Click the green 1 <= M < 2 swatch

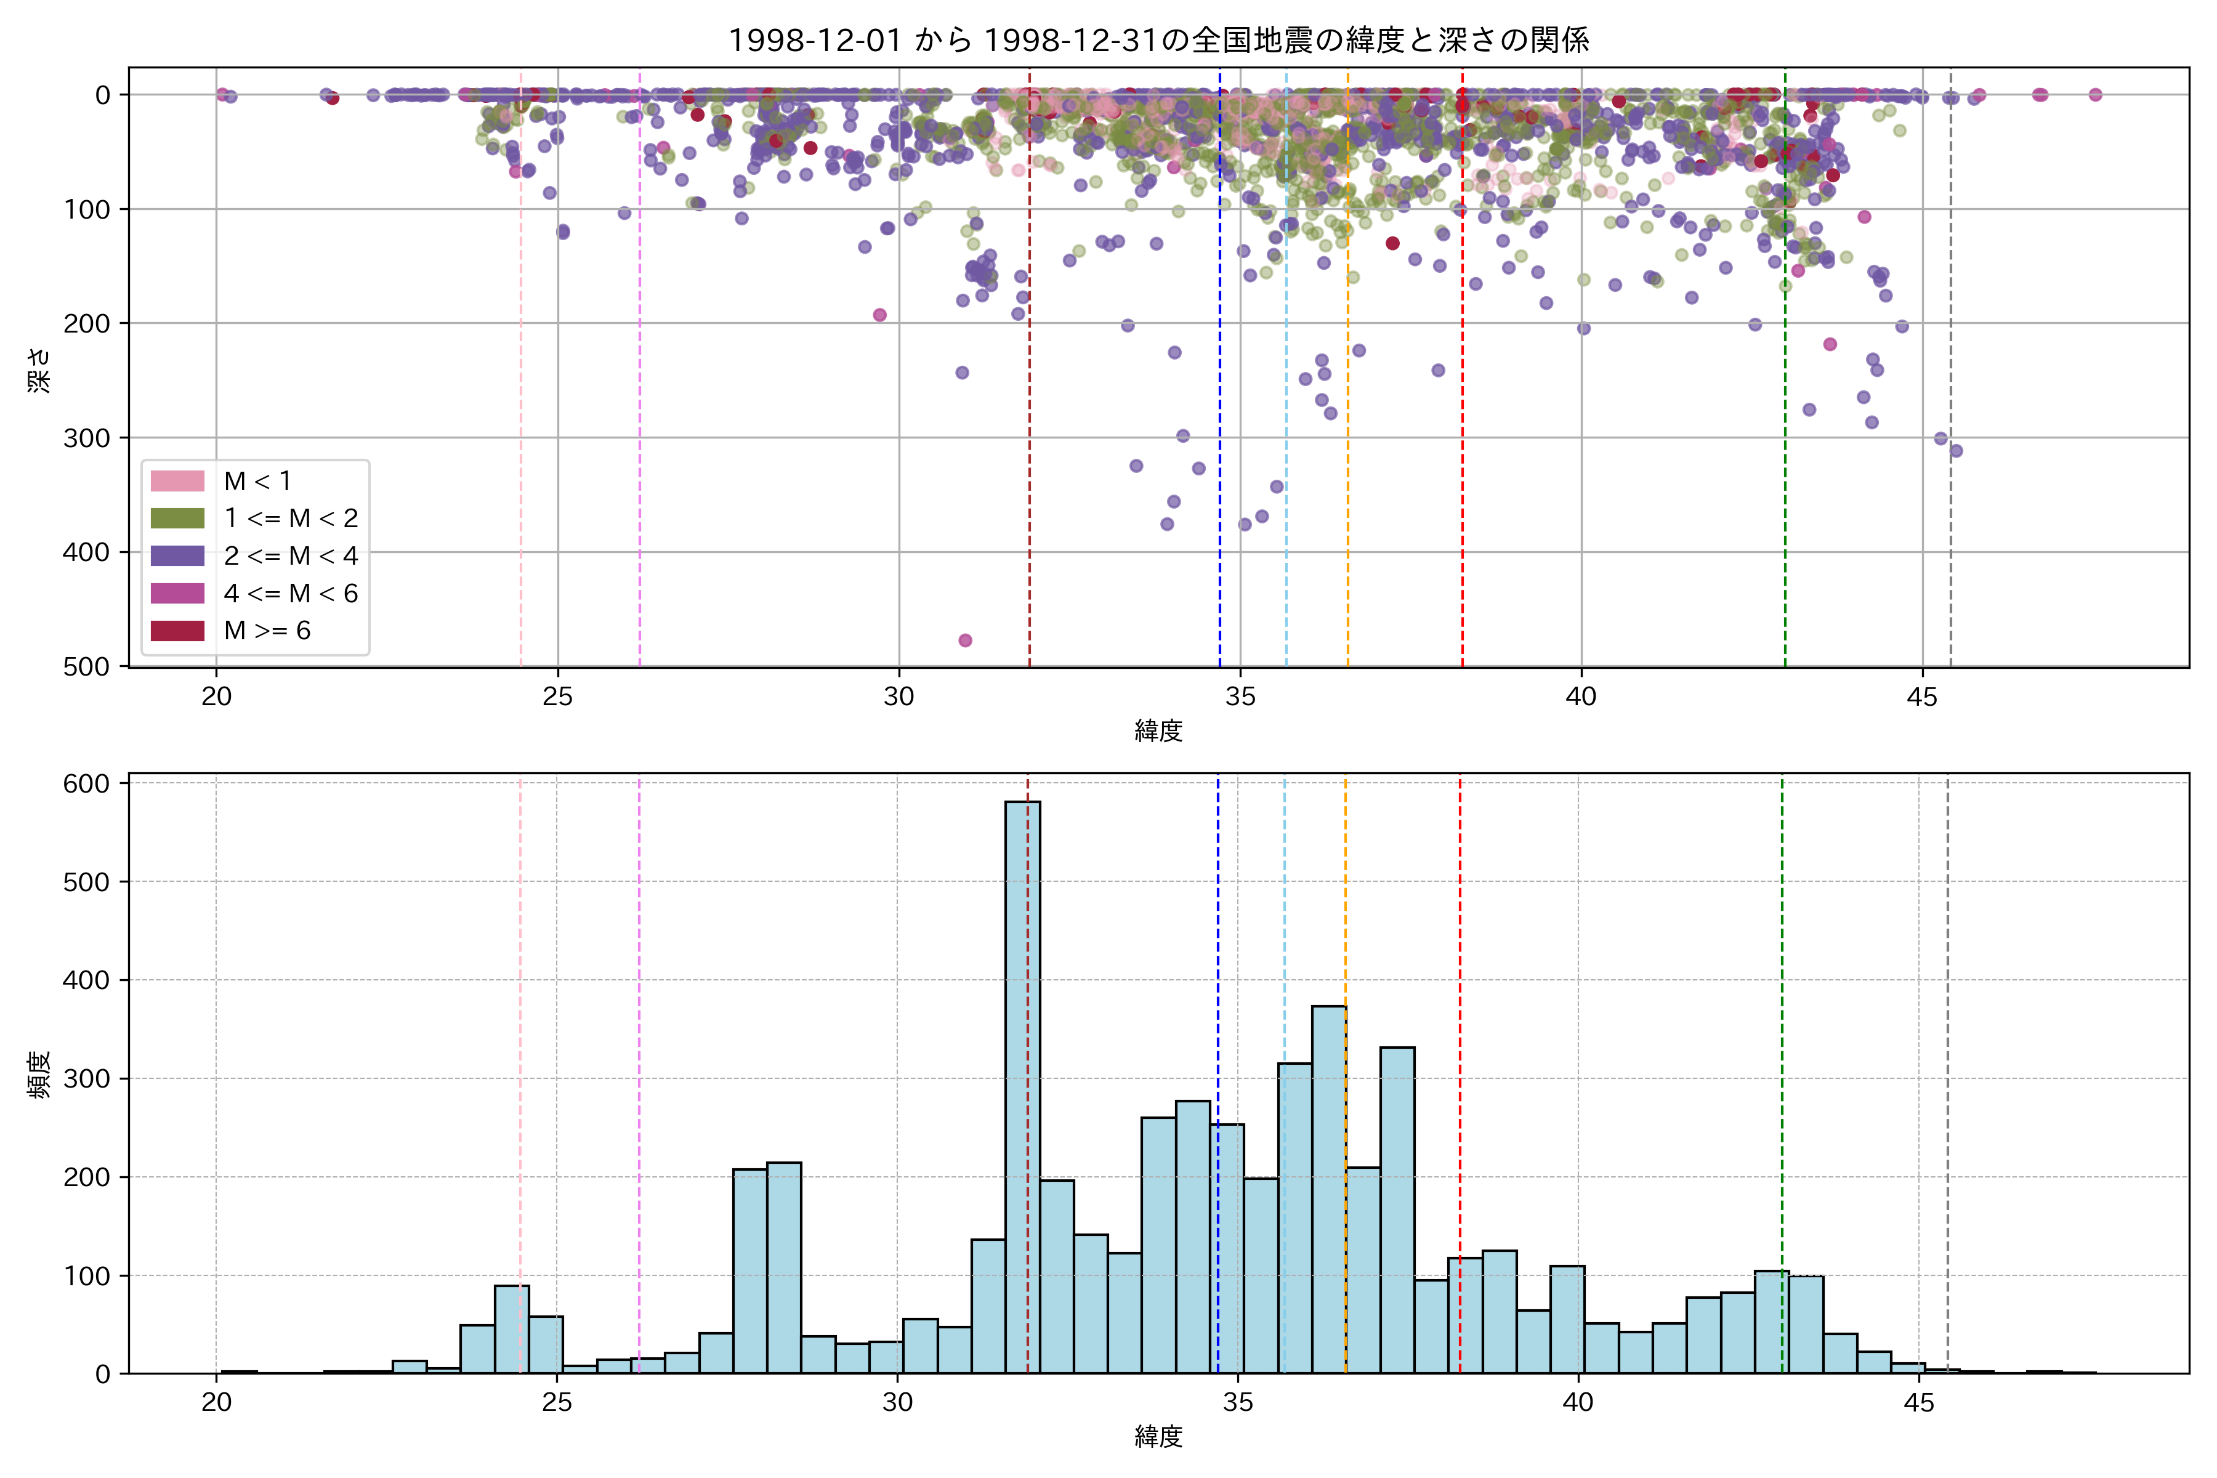pyautogui.click(x=177, y=519)
